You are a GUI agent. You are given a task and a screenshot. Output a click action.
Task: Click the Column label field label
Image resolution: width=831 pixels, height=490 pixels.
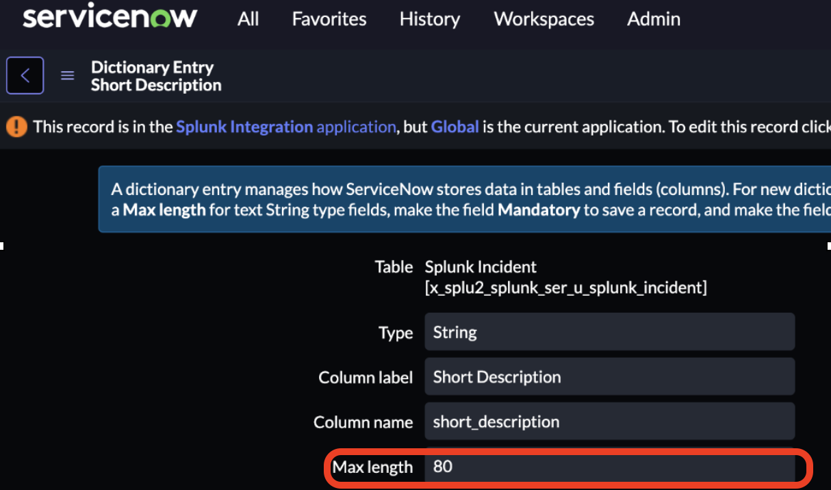pyautogui.click(x=366, y=378)
